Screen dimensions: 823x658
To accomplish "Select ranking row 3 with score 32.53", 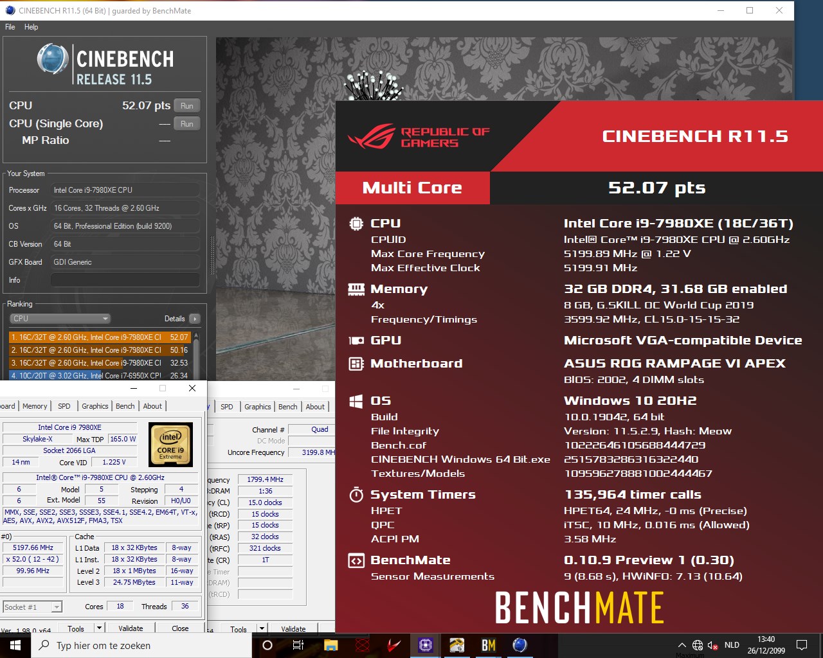I will [100, 363].
